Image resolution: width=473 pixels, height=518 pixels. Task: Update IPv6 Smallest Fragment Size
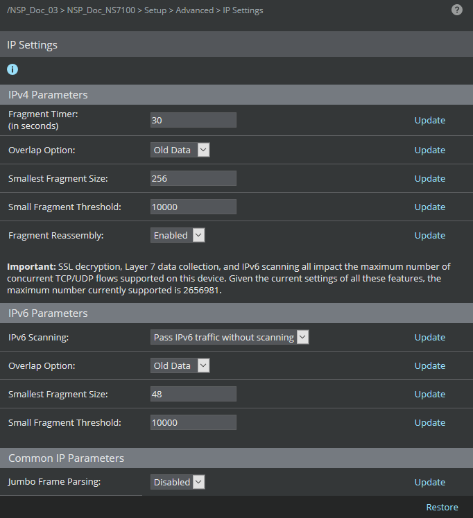pos(430,394)
